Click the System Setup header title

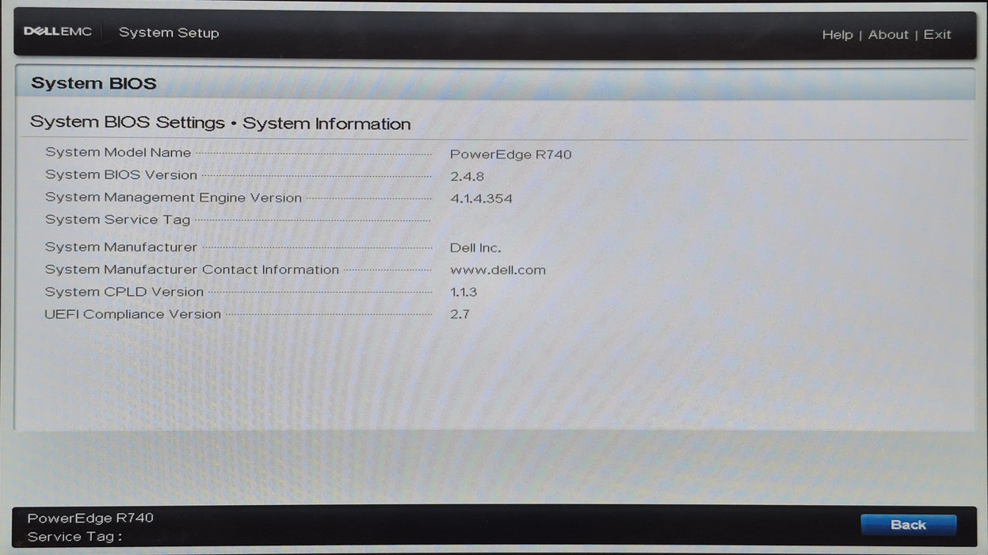169,33
